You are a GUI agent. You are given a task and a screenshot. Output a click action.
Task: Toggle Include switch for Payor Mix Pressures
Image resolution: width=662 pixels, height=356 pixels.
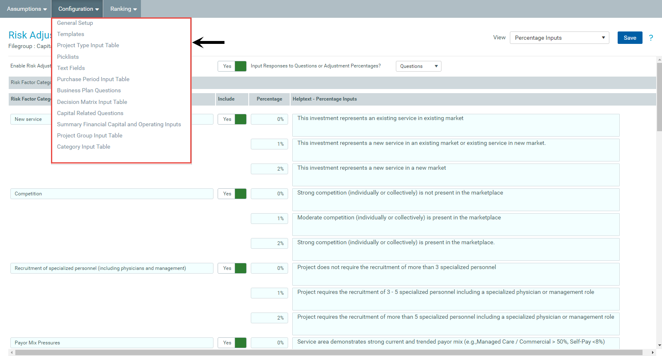[232, 343]
